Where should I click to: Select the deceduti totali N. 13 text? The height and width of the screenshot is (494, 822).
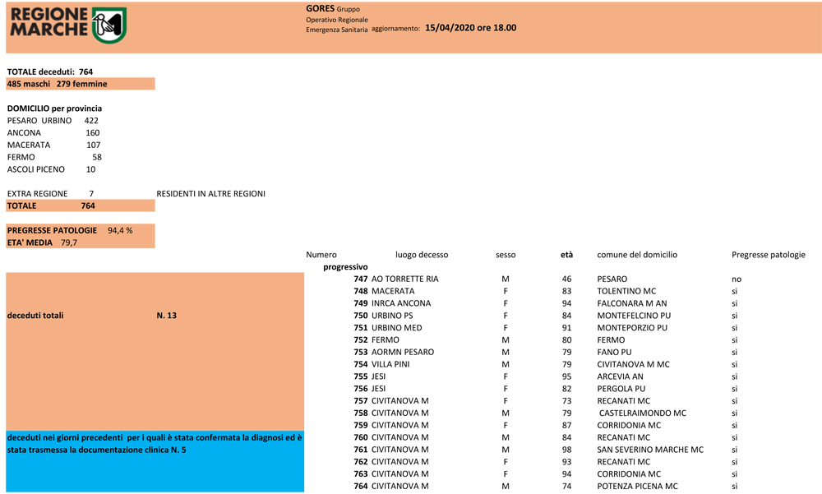coord(91,315)
